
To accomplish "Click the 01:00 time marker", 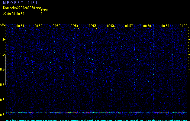I will tap(183, 26).
